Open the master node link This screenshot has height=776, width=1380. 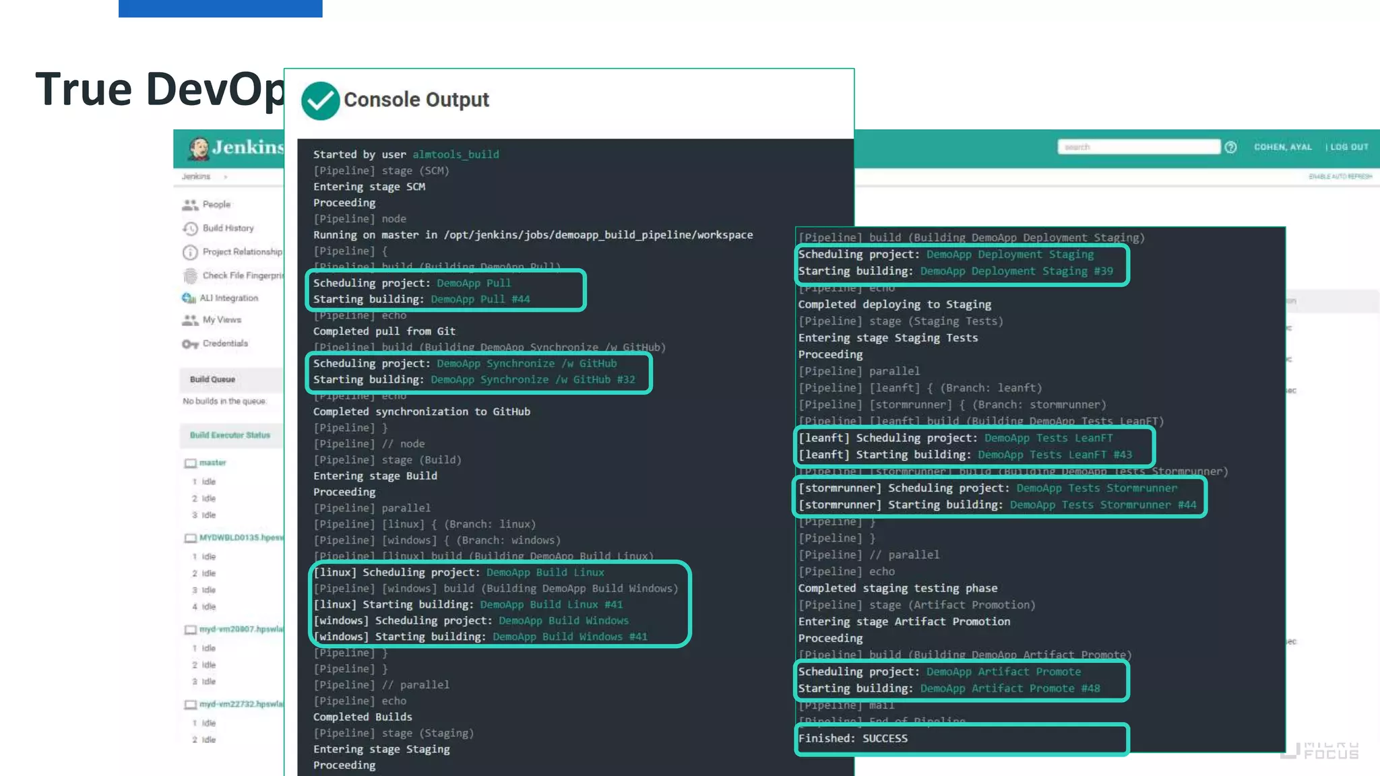click(x=212, y=463)
